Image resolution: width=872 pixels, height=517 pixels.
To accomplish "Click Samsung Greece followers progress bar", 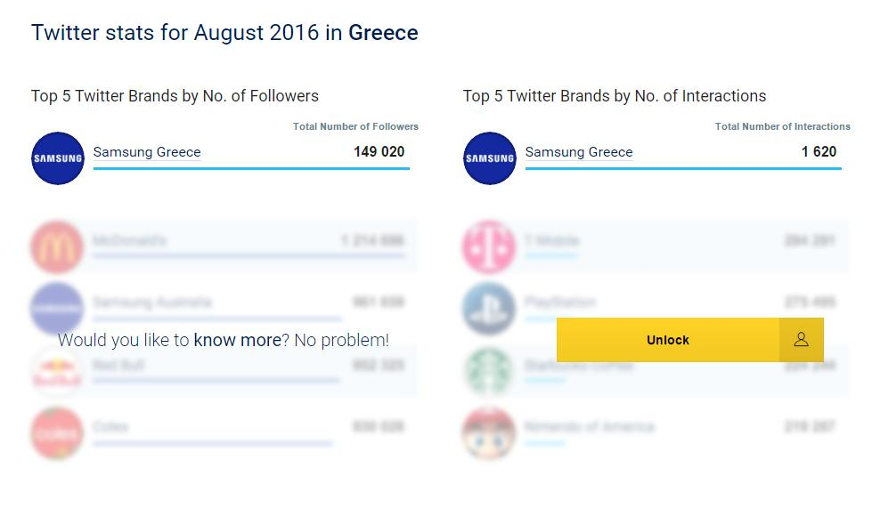I will tap(251, 168).
